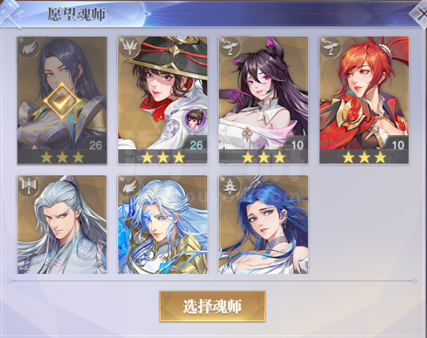Pick the silver-haired male character card
Image resolution: width=427 pixels, height=338 pixels.
click(62, 225)
